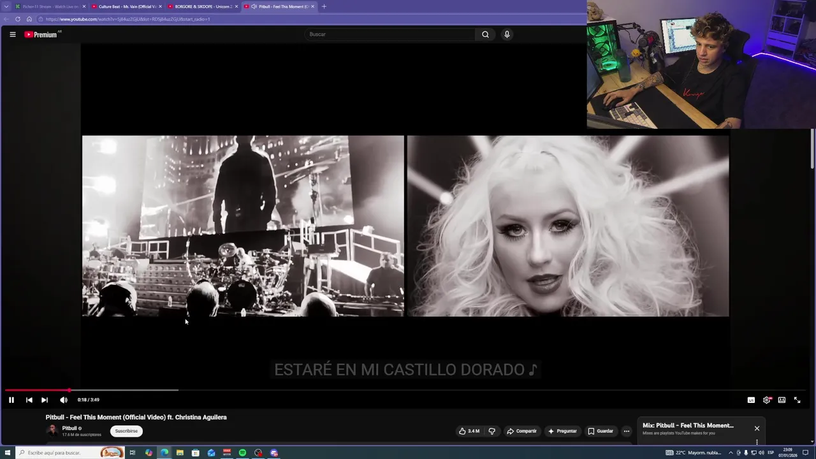Toggle subtitles on the player

pyautogui.click(x=751, y=400)
